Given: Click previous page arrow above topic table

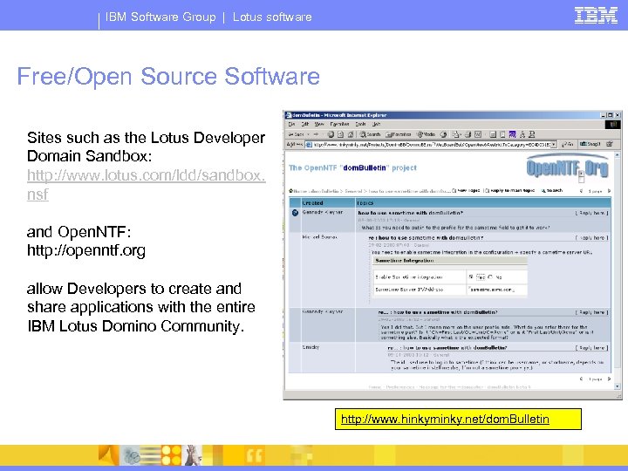Looking at the screenshot, I should pos(581,191).
